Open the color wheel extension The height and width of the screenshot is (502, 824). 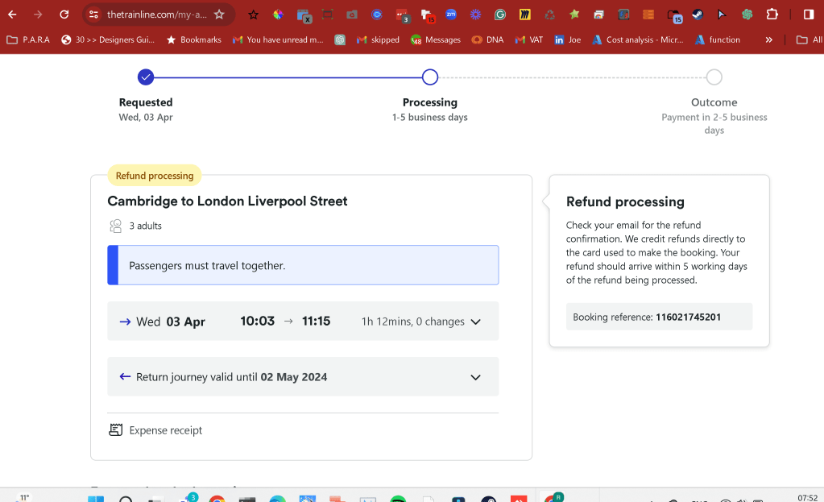pos(278,15)
